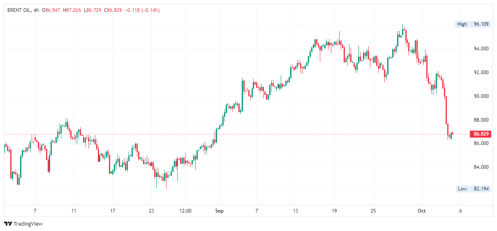Click the 84.000 price axis label
The height and width of the screenshot is (231, 497).
481,167
